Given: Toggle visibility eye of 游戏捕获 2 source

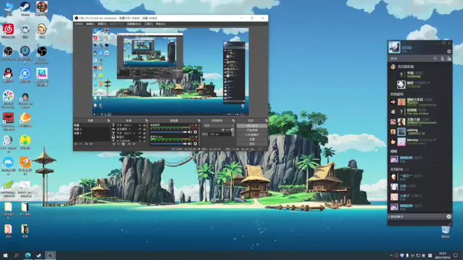Looking at the screenshot, I should pos(140,129).
